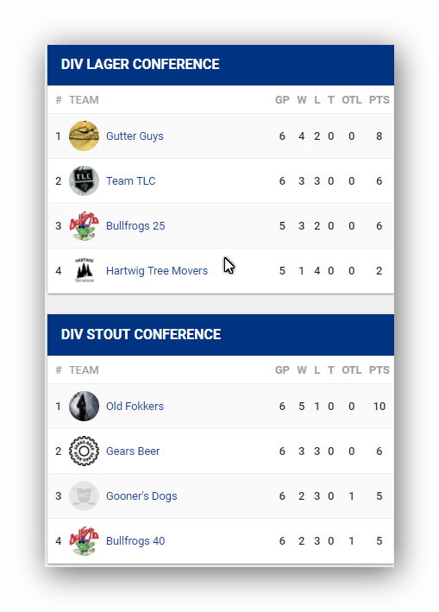Click the Gutter Guys team logo
Viewport: 439px width, 612px height.
click(84, 136)
